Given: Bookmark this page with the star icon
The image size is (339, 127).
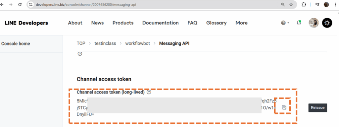Looking at the screenshot, I should click(x=291, y=5).
